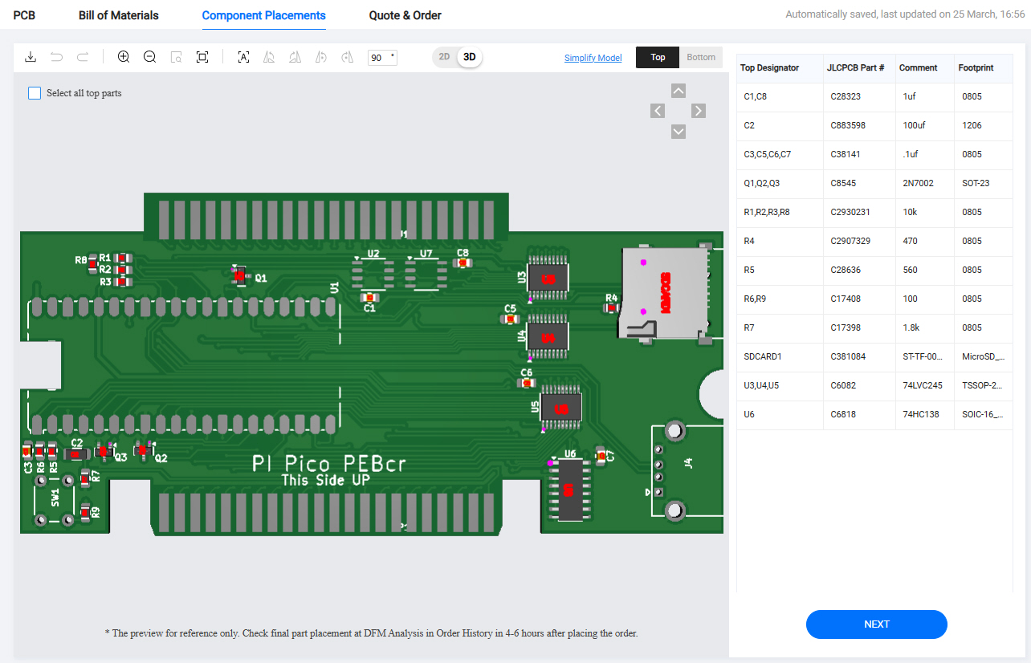Click the zoom in magnifier icon
This screenshot has height=663, width=1031.
point(124,57)
